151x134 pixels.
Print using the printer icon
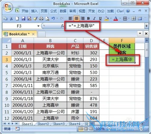(x=41, y=18)
